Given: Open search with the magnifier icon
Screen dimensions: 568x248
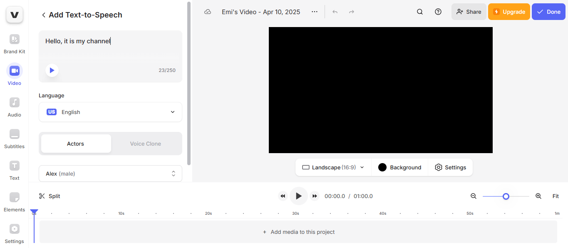Looking at the screenshot, I should [419, 12].
